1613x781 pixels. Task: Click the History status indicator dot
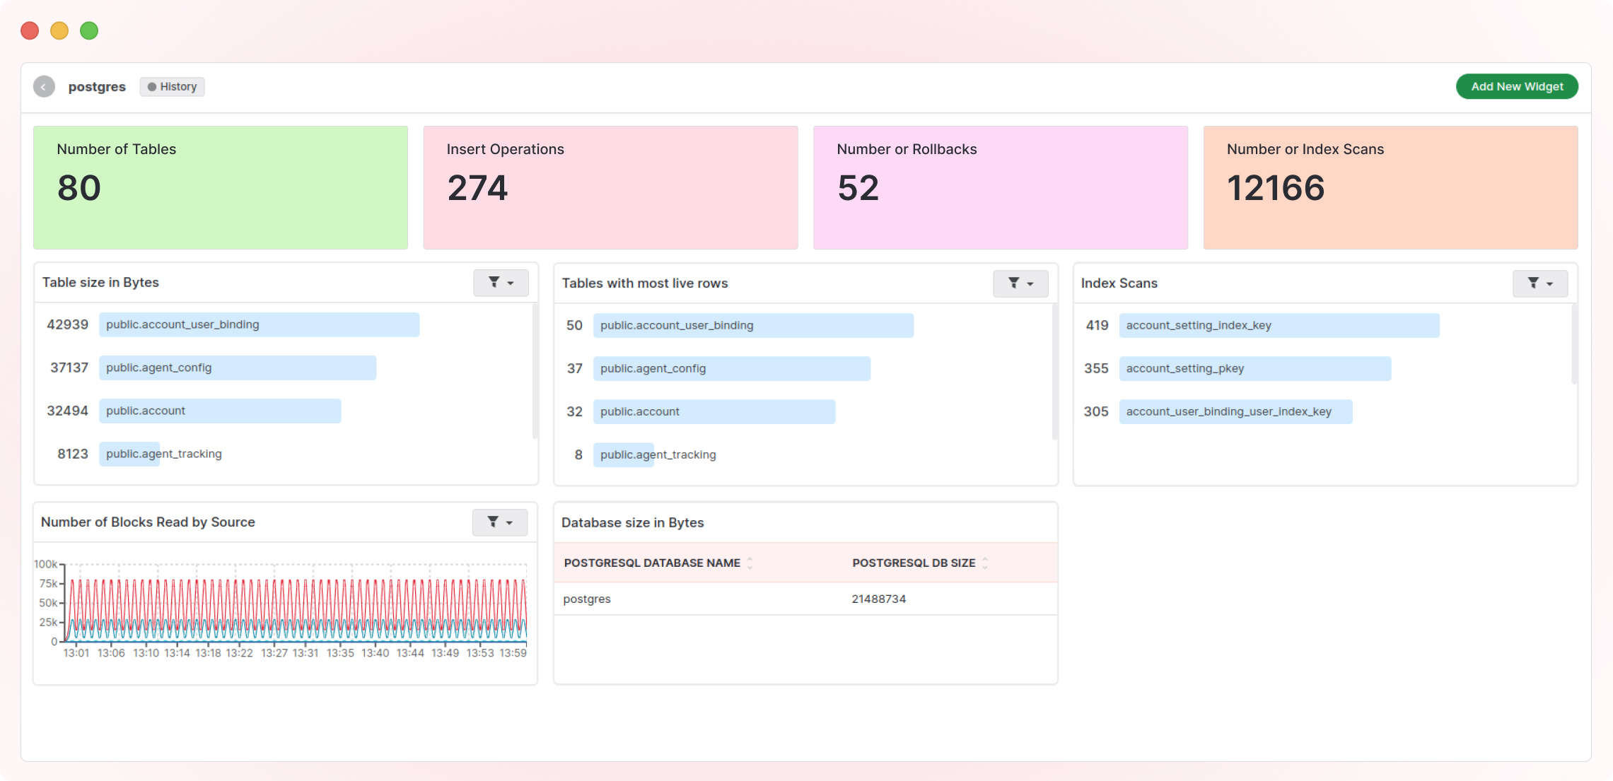tap(153, 86)
